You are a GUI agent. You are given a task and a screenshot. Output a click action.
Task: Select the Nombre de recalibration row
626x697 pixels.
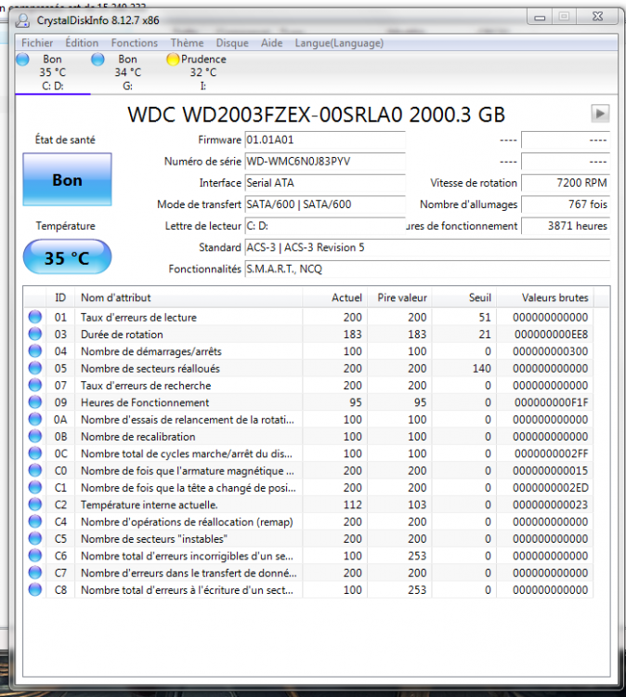[x=308, y=437]
